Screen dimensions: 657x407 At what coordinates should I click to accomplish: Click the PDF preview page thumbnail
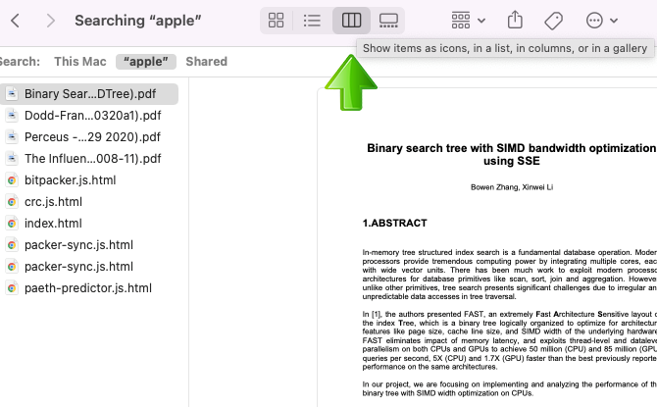[x=487, y=247]
